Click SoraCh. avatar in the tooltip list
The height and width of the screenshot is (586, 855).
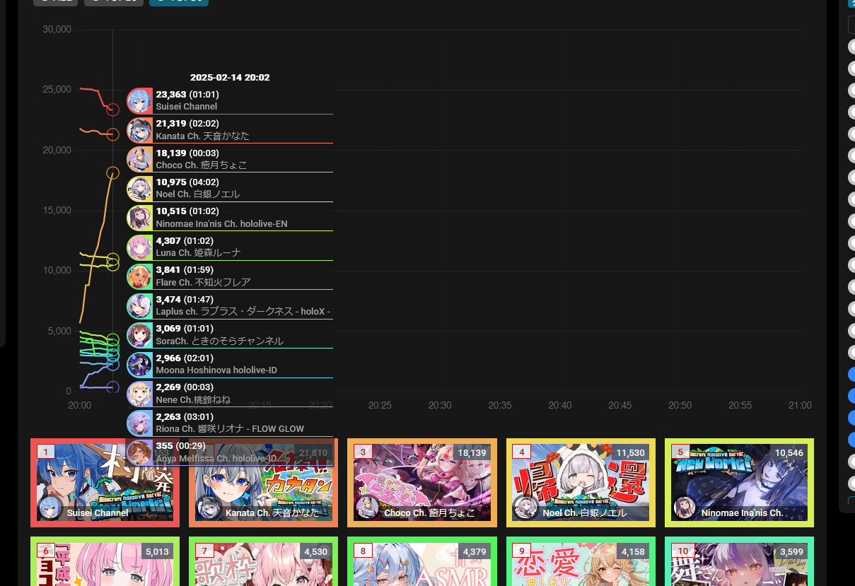point(139,336)
